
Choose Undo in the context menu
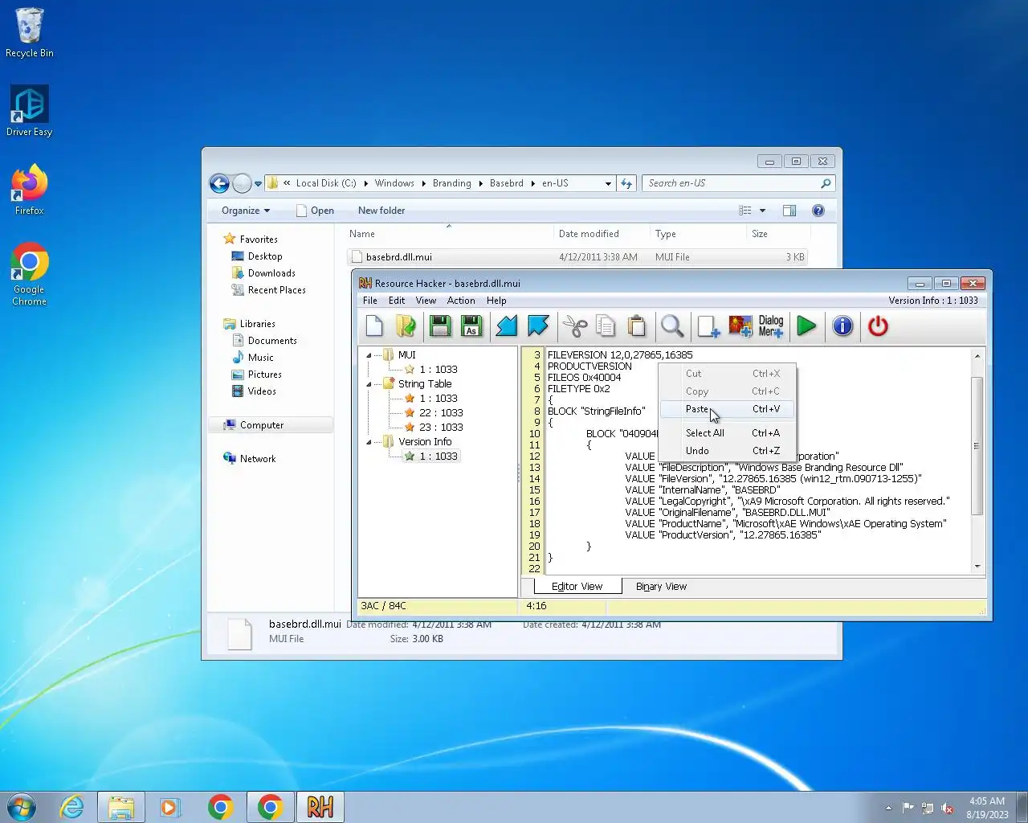728,451
